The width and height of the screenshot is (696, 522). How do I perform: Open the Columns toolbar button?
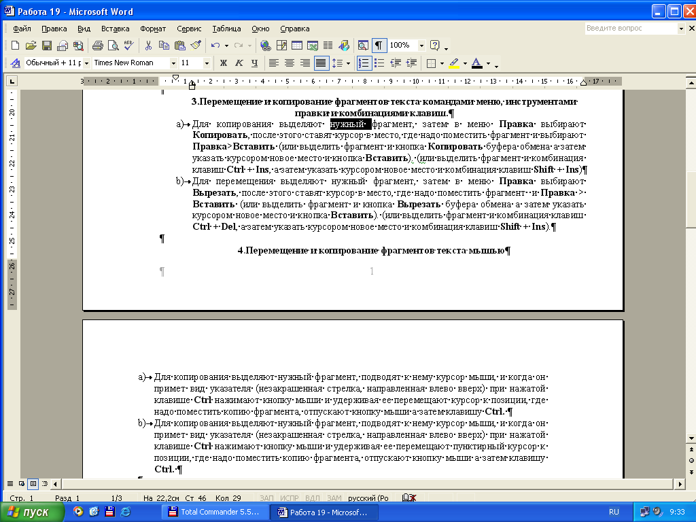tap(328, 46)
